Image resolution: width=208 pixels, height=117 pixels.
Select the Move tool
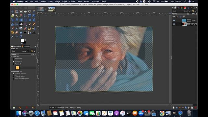(x=12, y=12)
